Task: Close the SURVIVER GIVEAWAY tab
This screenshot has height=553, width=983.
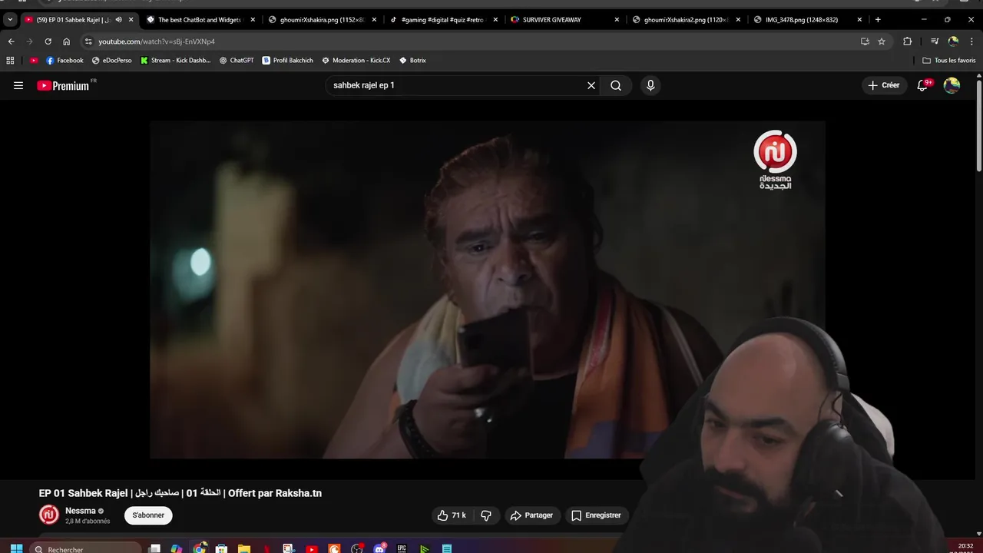Action: [617, 19]
